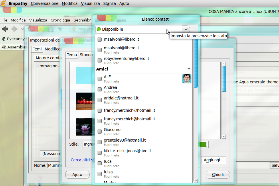Open the presence status dropdown arrow

tap(186, 29)
